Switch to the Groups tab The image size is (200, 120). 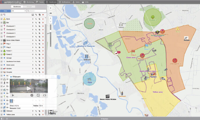click(x=29, y=6)
